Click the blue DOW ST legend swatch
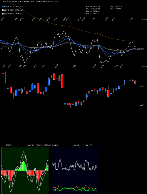This screenshot has width=147, height=194. [x=3, y=6]
